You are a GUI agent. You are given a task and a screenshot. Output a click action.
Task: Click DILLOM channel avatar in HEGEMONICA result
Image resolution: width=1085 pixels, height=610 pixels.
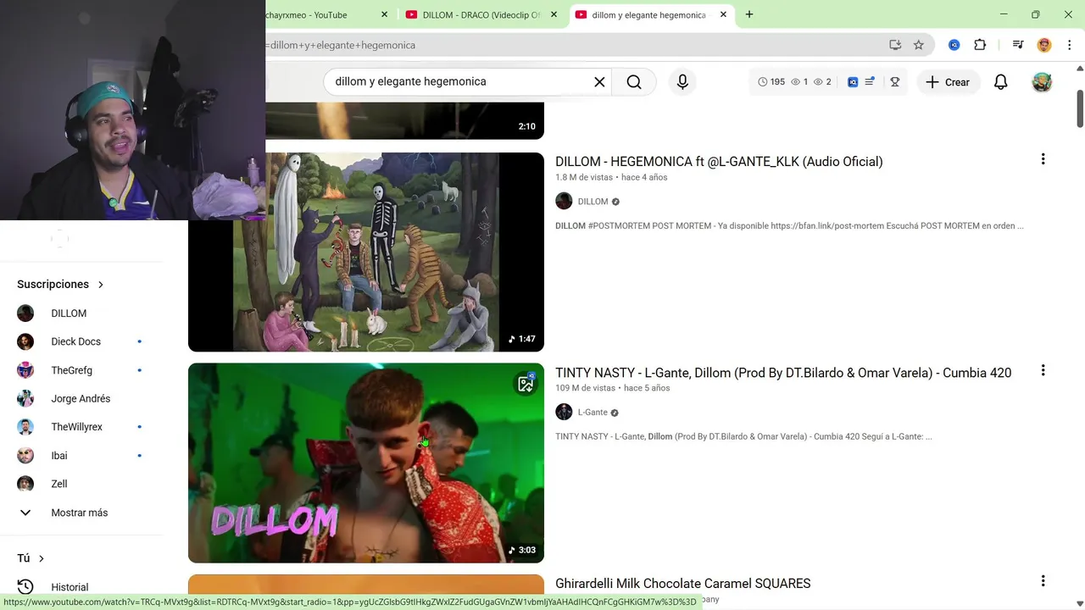click(564, 201)
